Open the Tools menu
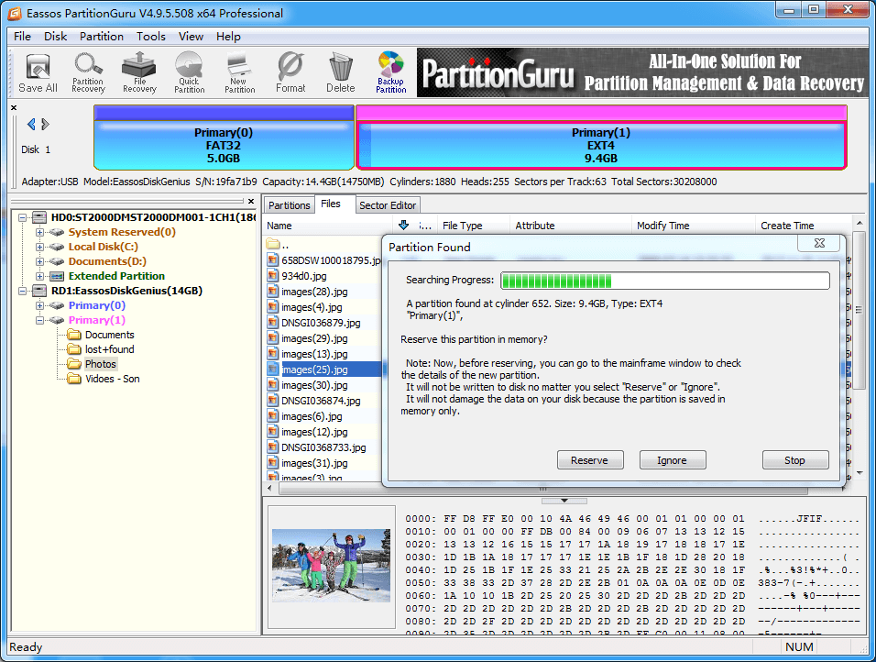This screenshot has width=876, height=662. [x=151, y=37]
